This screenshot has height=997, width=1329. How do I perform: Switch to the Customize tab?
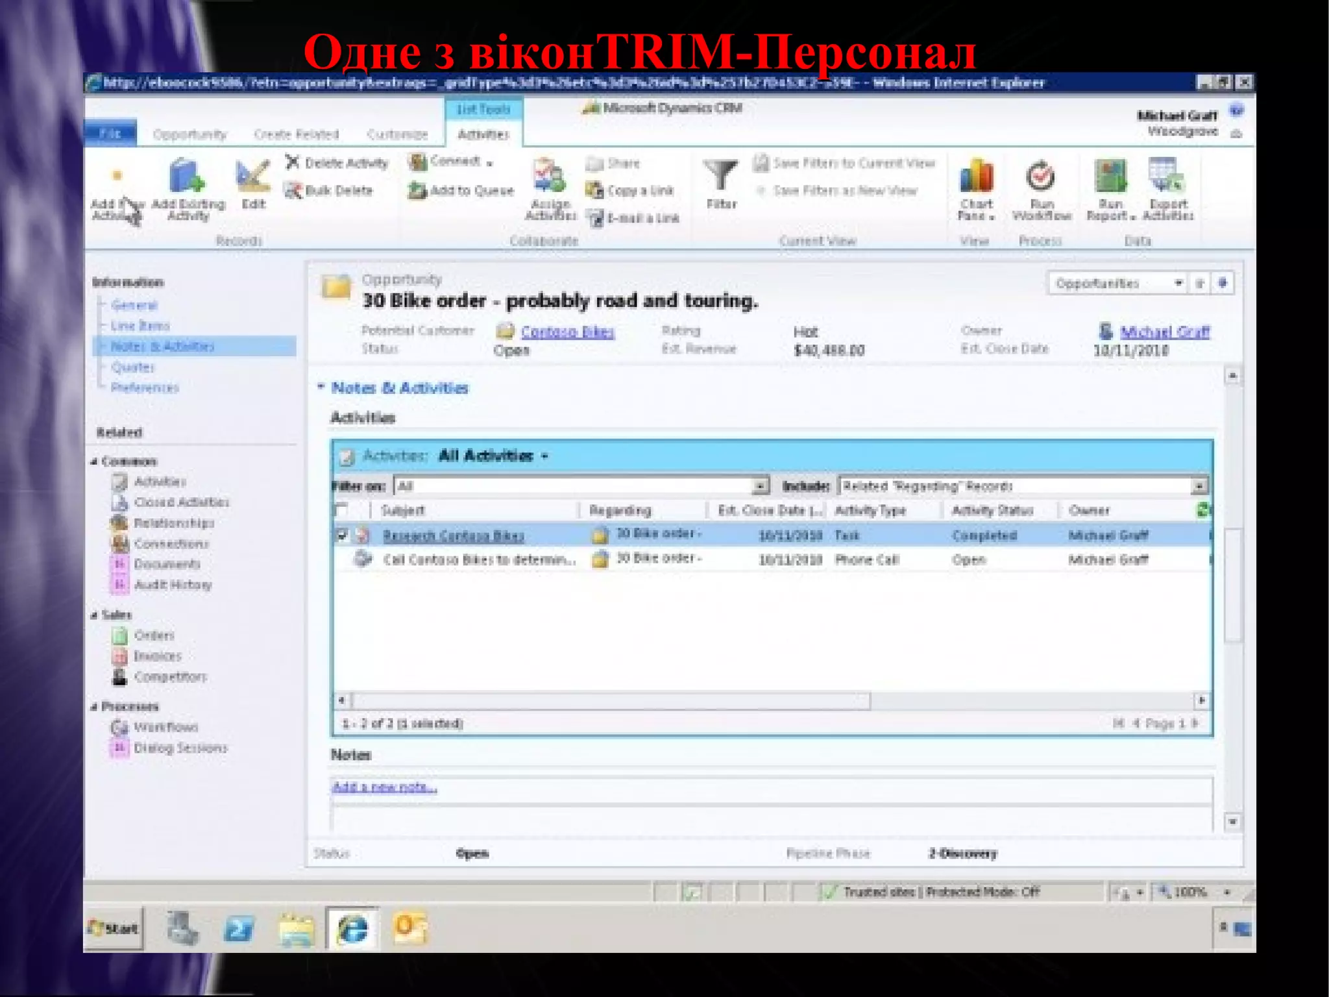[x=398, y=134]
